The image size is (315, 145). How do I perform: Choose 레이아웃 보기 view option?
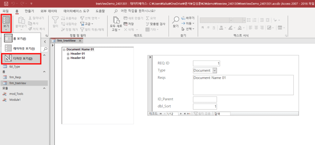pyautogui.click(x=21, y=49)
